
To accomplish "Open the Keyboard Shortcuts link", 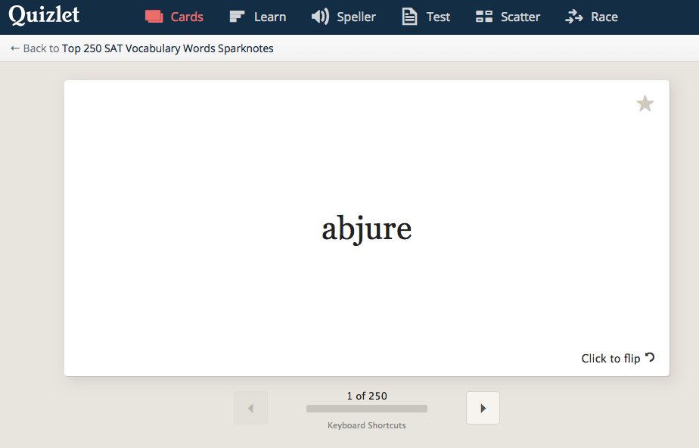I will pos(367,425).
